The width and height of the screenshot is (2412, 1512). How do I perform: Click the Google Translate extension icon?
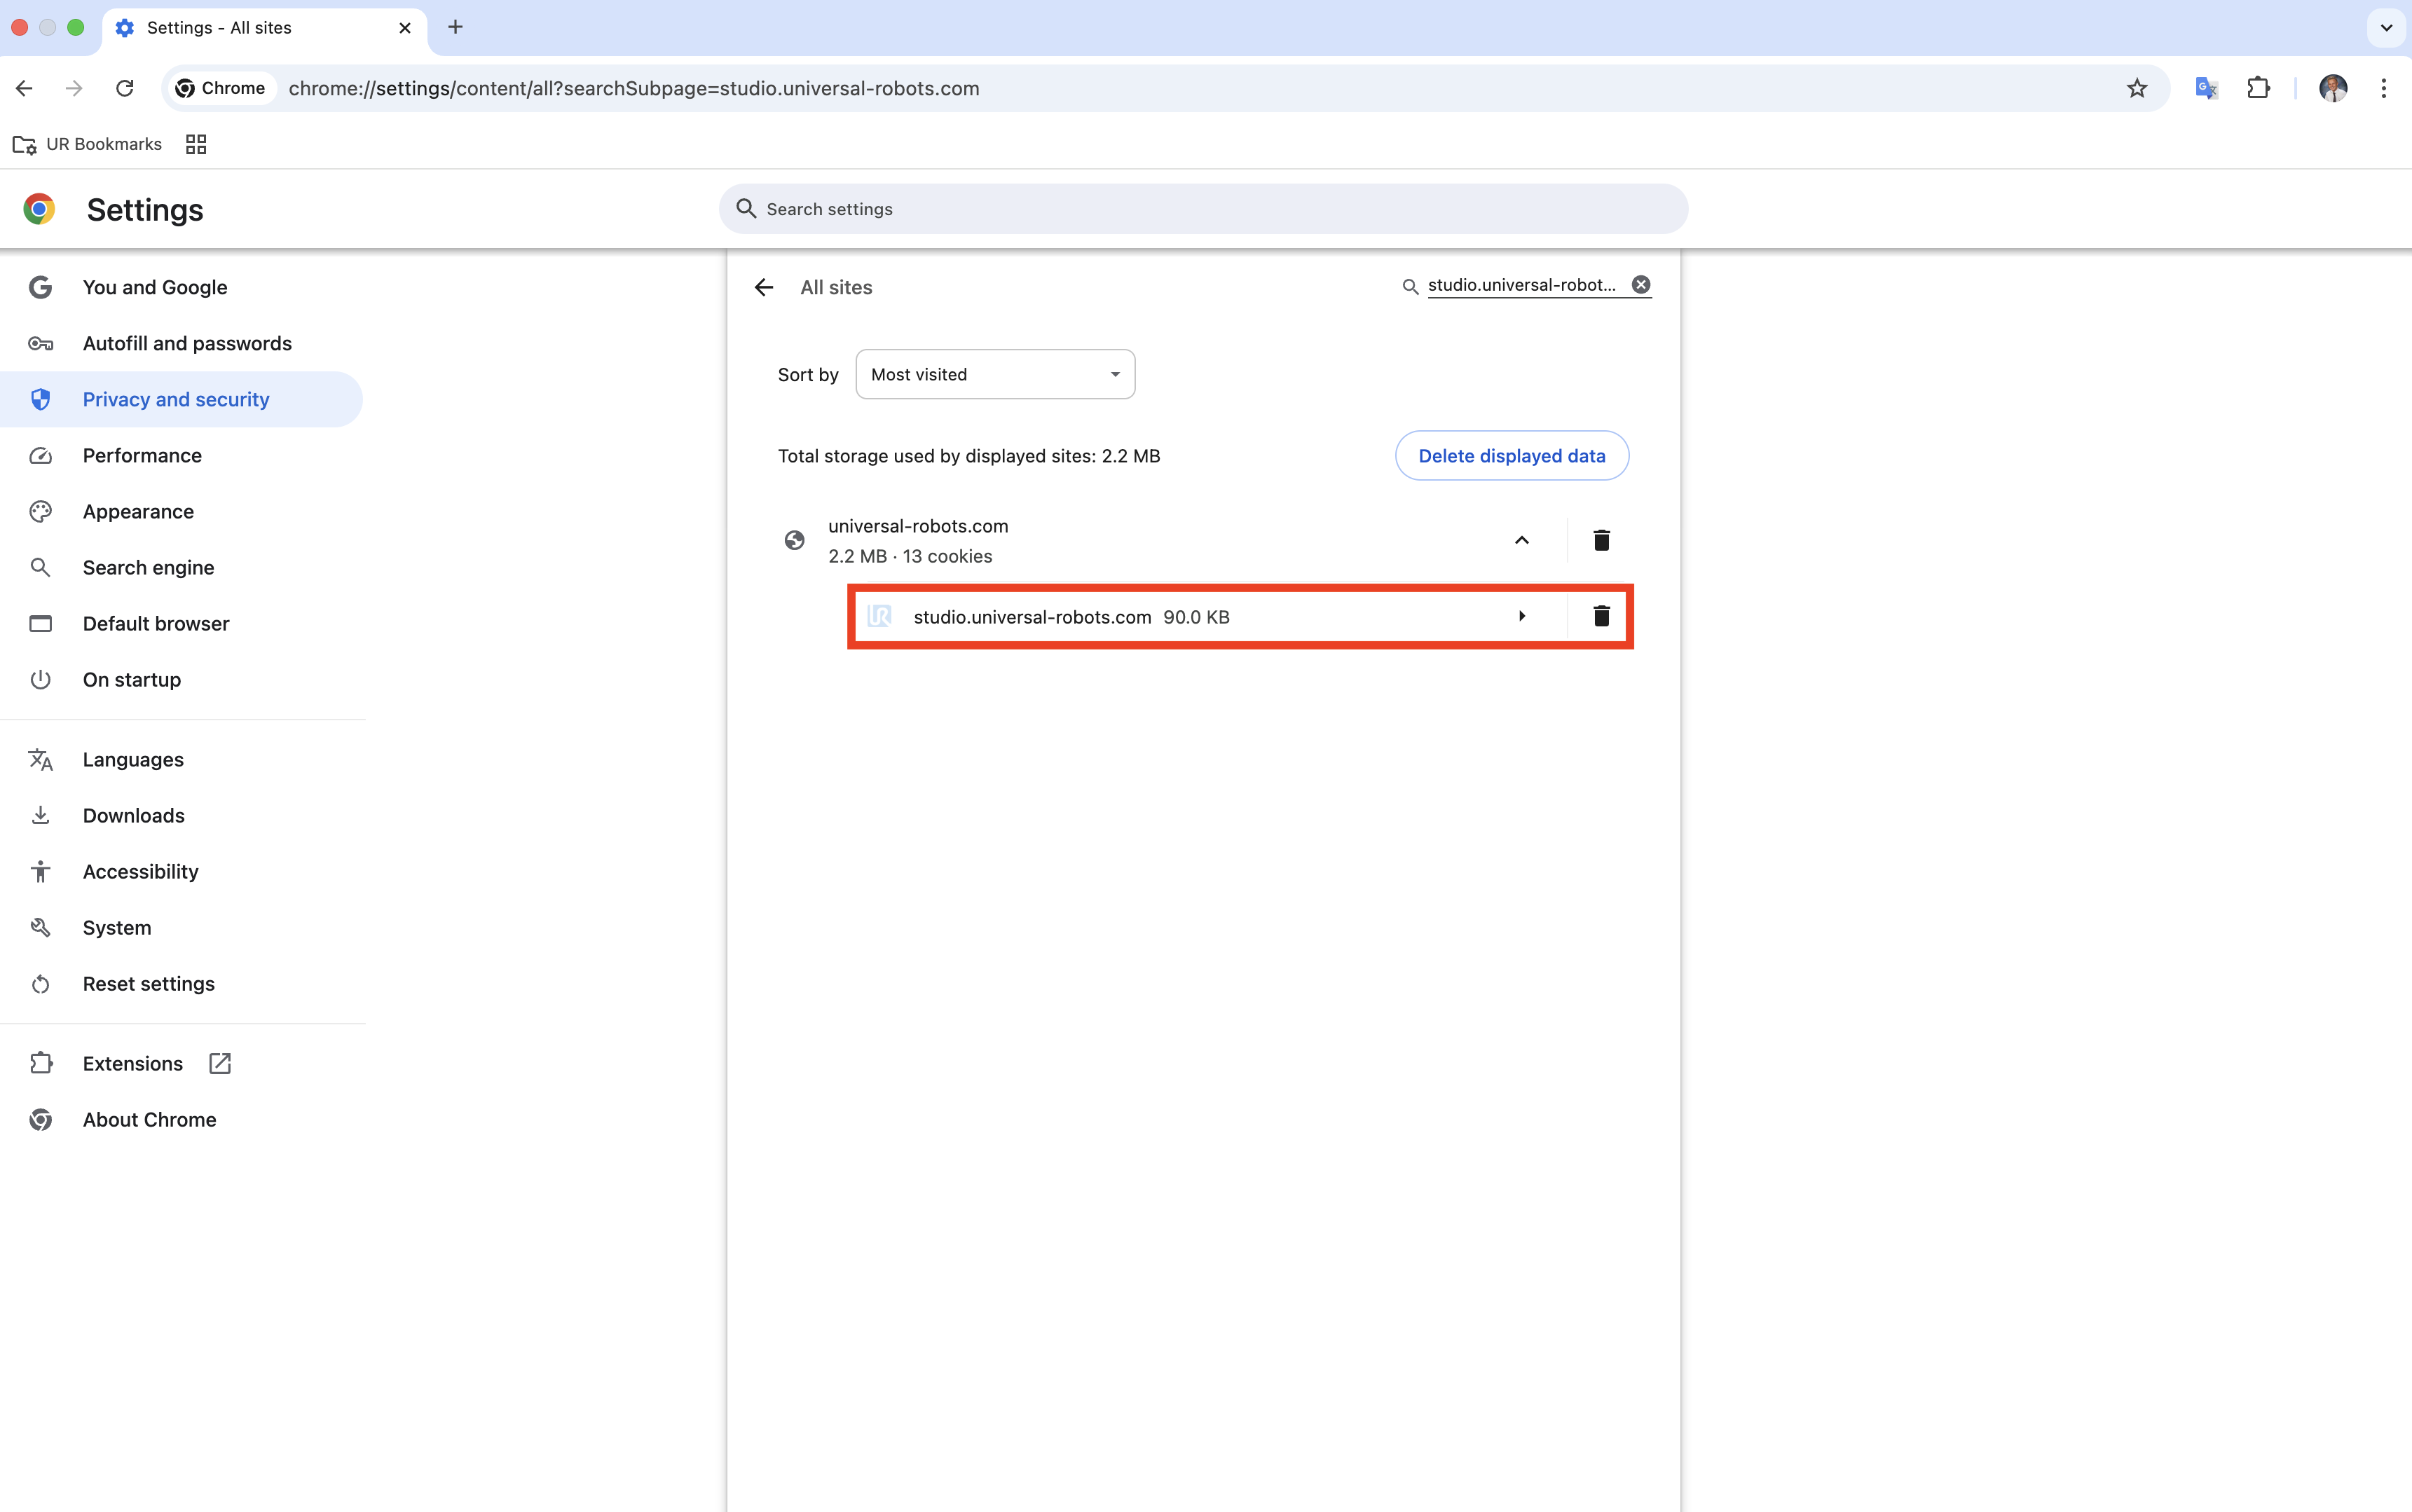[2206, 88]
